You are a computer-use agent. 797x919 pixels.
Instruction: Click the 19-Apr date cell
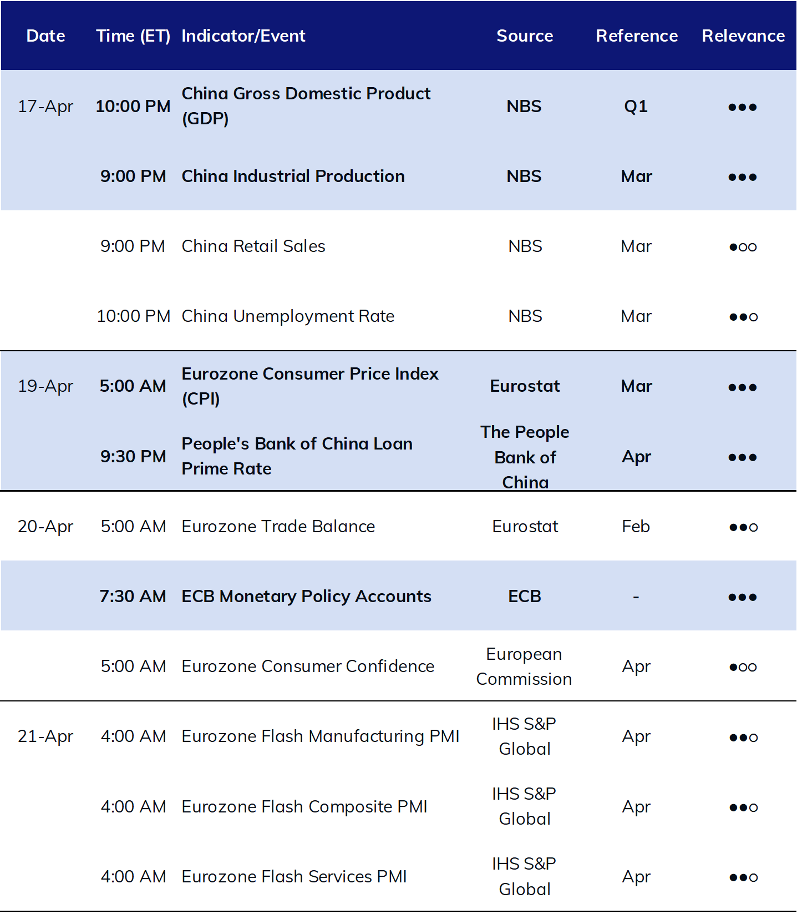tap(45, 386)
